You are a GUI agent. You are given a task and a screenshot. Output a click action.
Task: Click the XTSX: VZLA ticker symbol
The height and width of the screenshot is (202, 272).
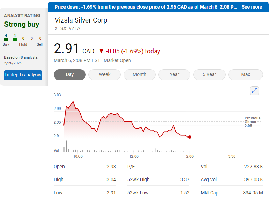tap(67, 28)
